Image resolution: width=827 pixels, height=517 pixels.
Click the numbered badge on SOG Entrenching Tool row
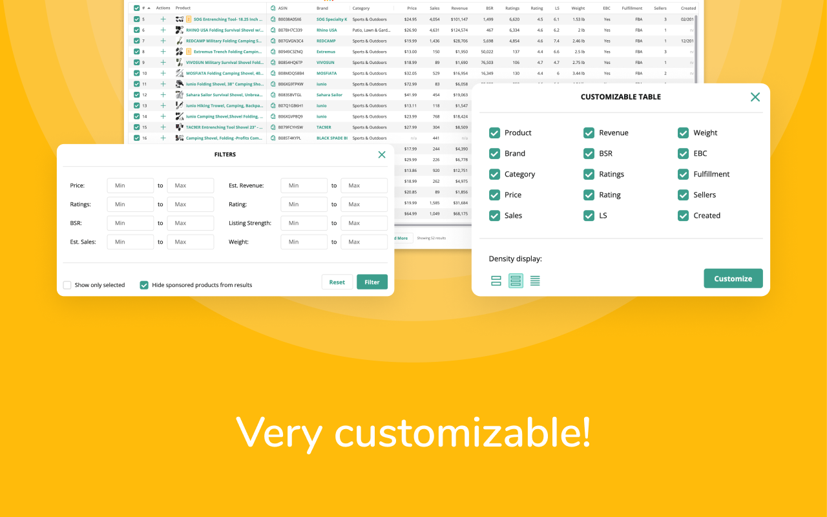189,19
